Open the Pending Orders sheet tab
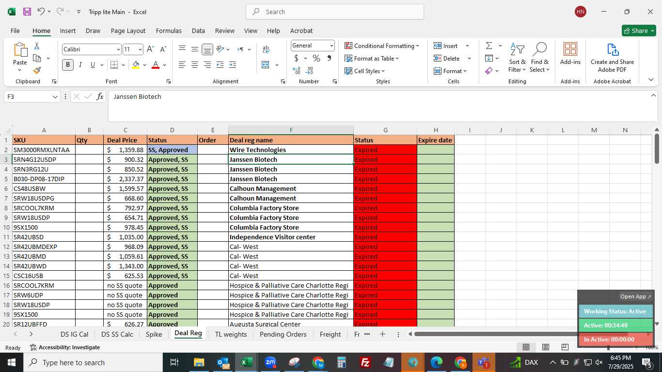Image resolution: width=662 pixels, height=372 pixels. (x=283, y=334)
